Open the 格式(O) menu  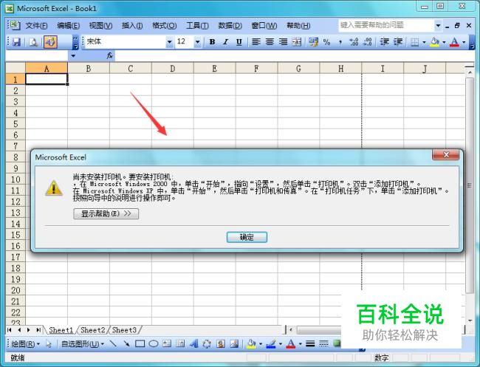pyautogui.click(x=165, y=26)
